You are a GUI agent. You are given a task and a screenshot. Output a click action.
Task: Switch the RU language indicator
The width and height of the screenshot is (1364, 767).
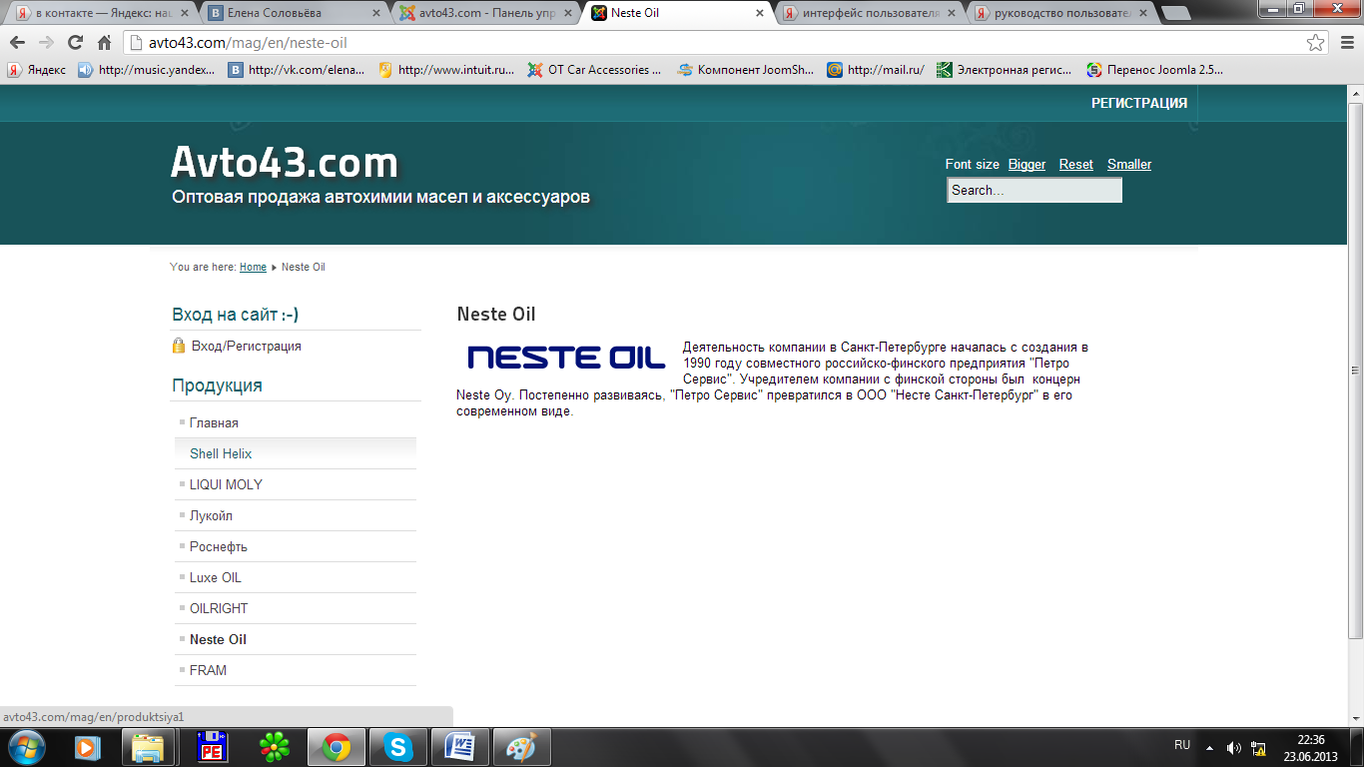[x=1182, y=745]
